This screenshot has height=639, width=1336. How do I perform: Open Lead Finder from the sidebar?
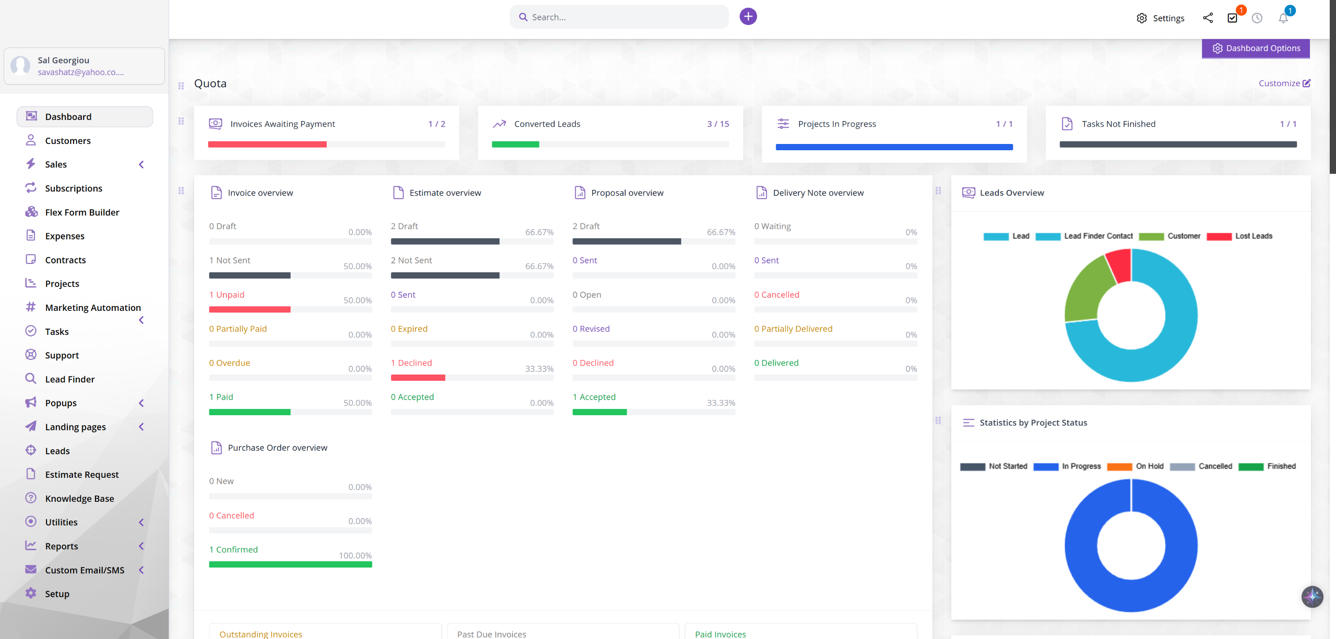[70, 379]
